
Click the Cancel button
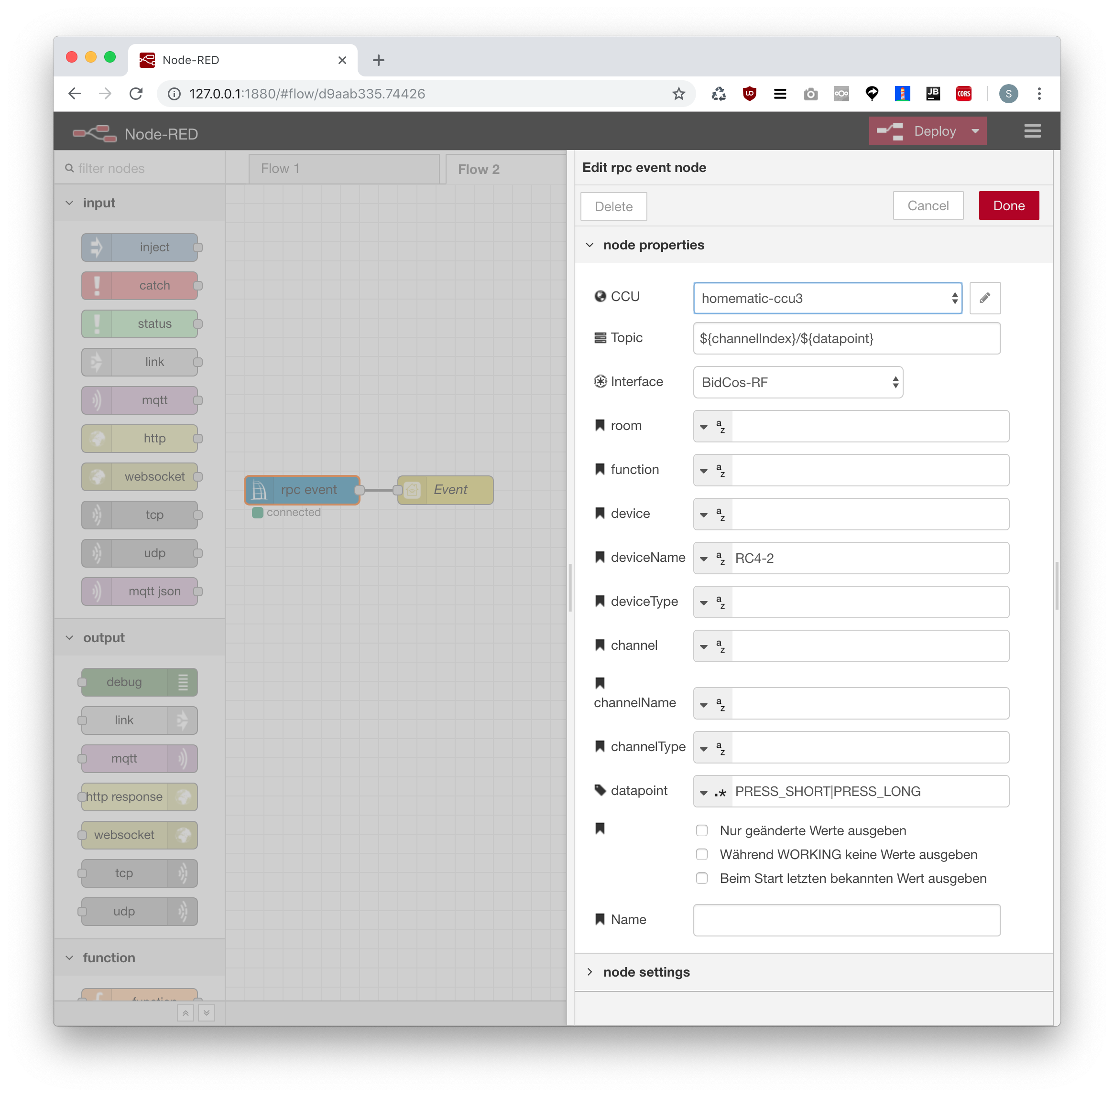click(x=927, y=205)
